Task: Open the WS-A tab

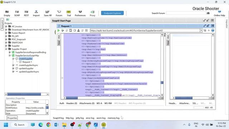Action: click(99, 103)
